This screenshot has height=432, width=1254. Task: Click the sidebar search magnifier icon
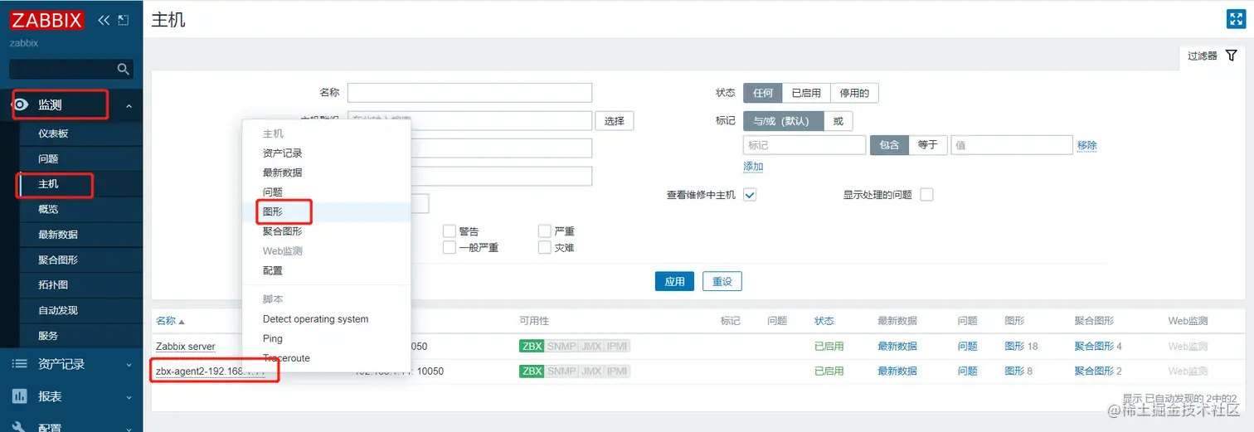[123, 69]
